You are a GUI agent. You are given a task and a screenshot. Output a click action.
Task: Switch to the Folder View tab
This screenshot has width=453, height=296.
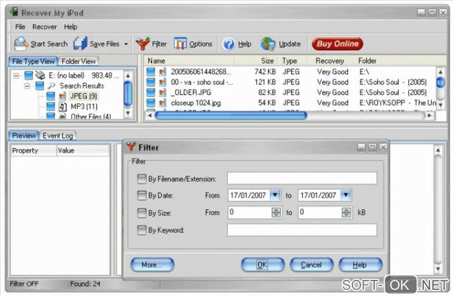78,61
